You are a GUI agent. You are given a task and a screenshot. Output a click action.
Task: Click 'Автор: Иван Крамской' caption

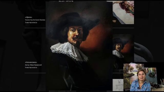pyautogui.click(x=33, y=65)
